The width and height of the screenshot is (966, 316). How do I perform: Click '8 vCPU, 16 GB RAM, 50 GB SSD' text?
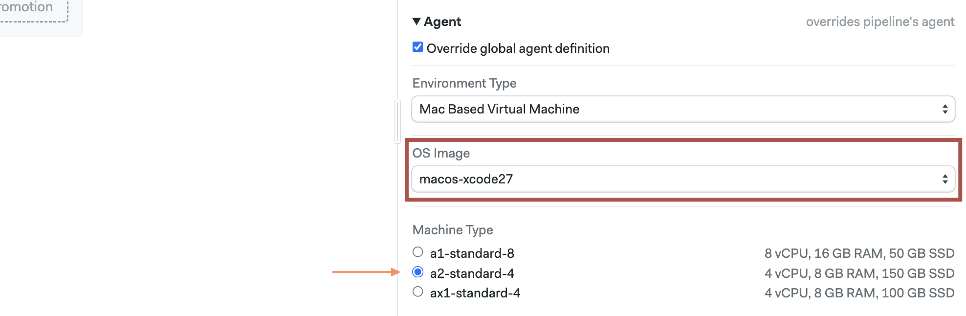(859, 253)
